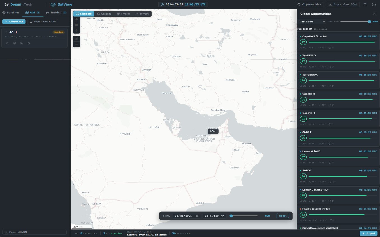Open the Best Score sort dropdown

coord(312,22)
